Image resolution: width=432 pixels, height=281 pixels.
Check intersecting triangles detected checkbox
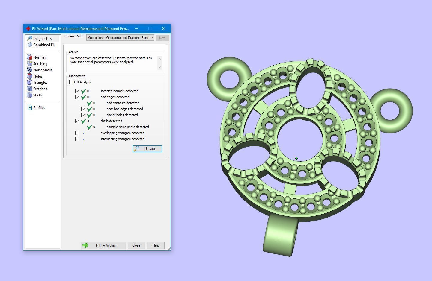(x=77, y=139)
